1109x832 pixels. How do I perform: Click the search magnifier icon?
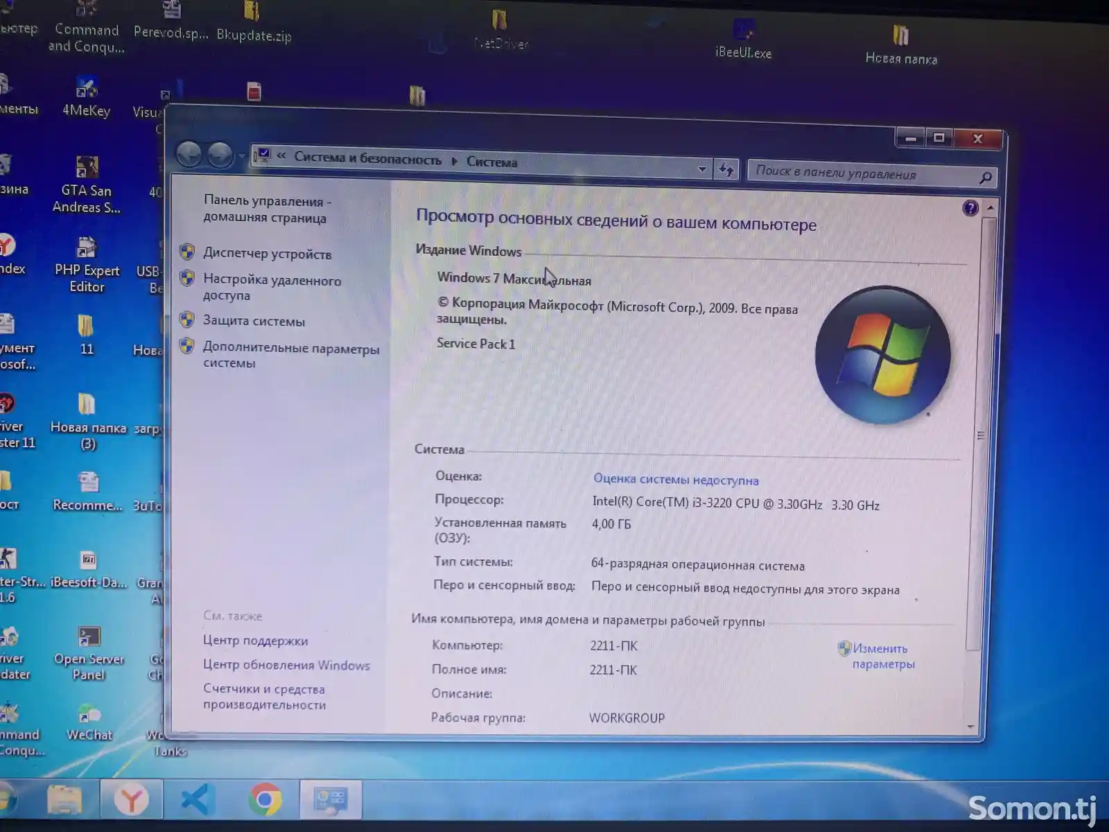pyautogui.click(x=986, y=178)
